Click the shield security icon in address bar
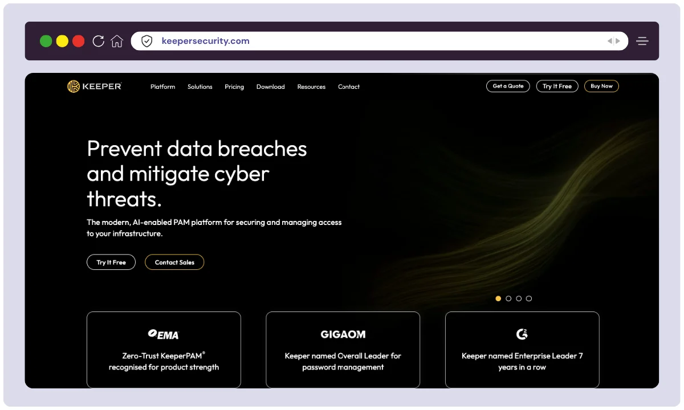The width and height of the screenshot is (684, 410). coord(146,41)
